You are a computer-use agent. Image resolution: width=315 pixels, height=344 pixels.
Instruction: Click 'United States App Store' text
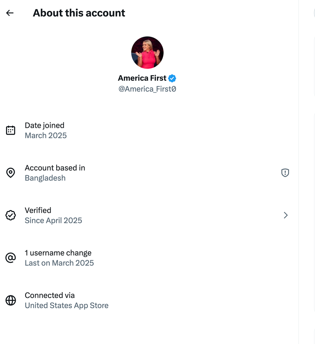[x=67, y=306]
